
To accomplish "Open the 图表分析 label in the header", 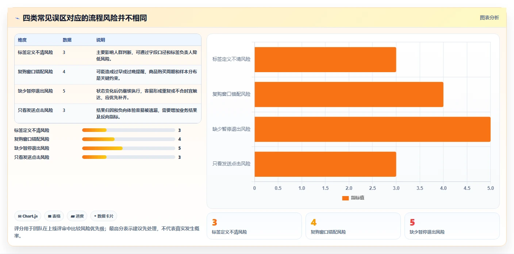I will coord(489,17).
